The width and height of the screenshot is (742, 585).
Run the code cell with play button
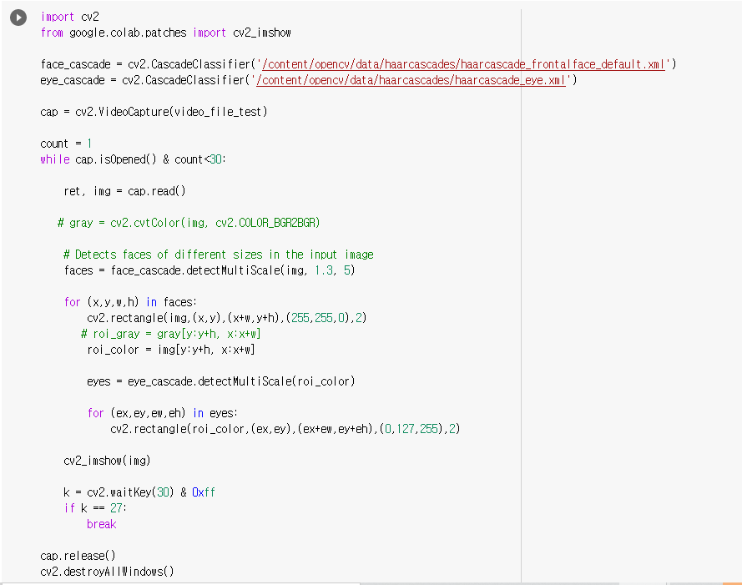[x=18, y=18]
